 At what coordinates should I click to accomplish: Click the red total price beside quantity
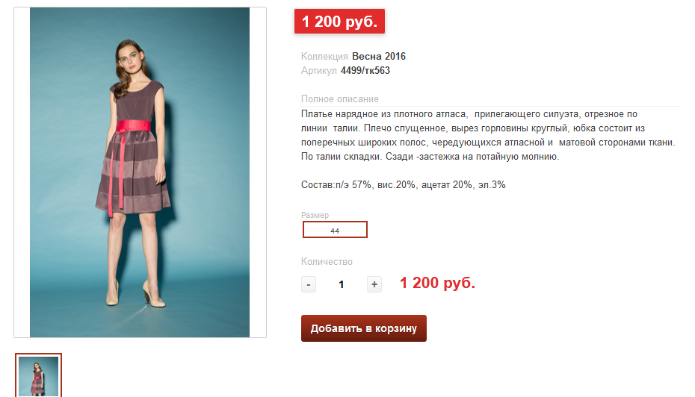[437, 282]
